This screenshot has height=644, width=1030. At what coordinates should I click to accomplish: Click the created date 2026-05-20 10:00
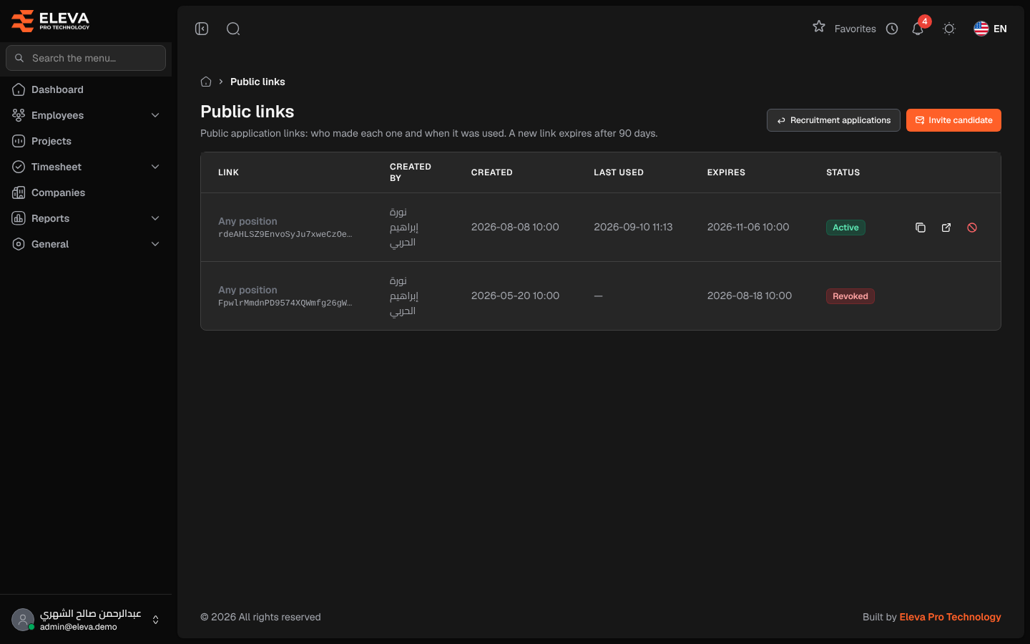coord(515,296)
